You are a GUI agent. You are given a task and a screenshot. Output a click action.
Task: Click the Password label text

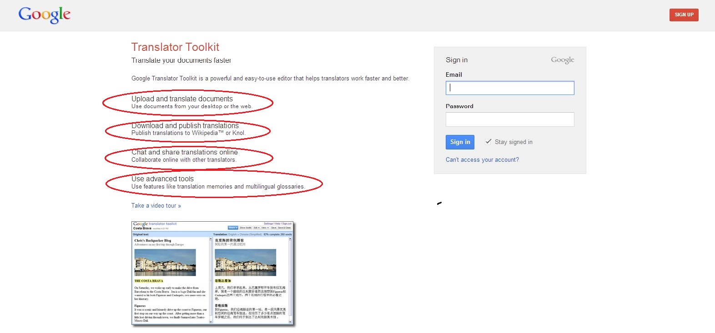[459, 106]
